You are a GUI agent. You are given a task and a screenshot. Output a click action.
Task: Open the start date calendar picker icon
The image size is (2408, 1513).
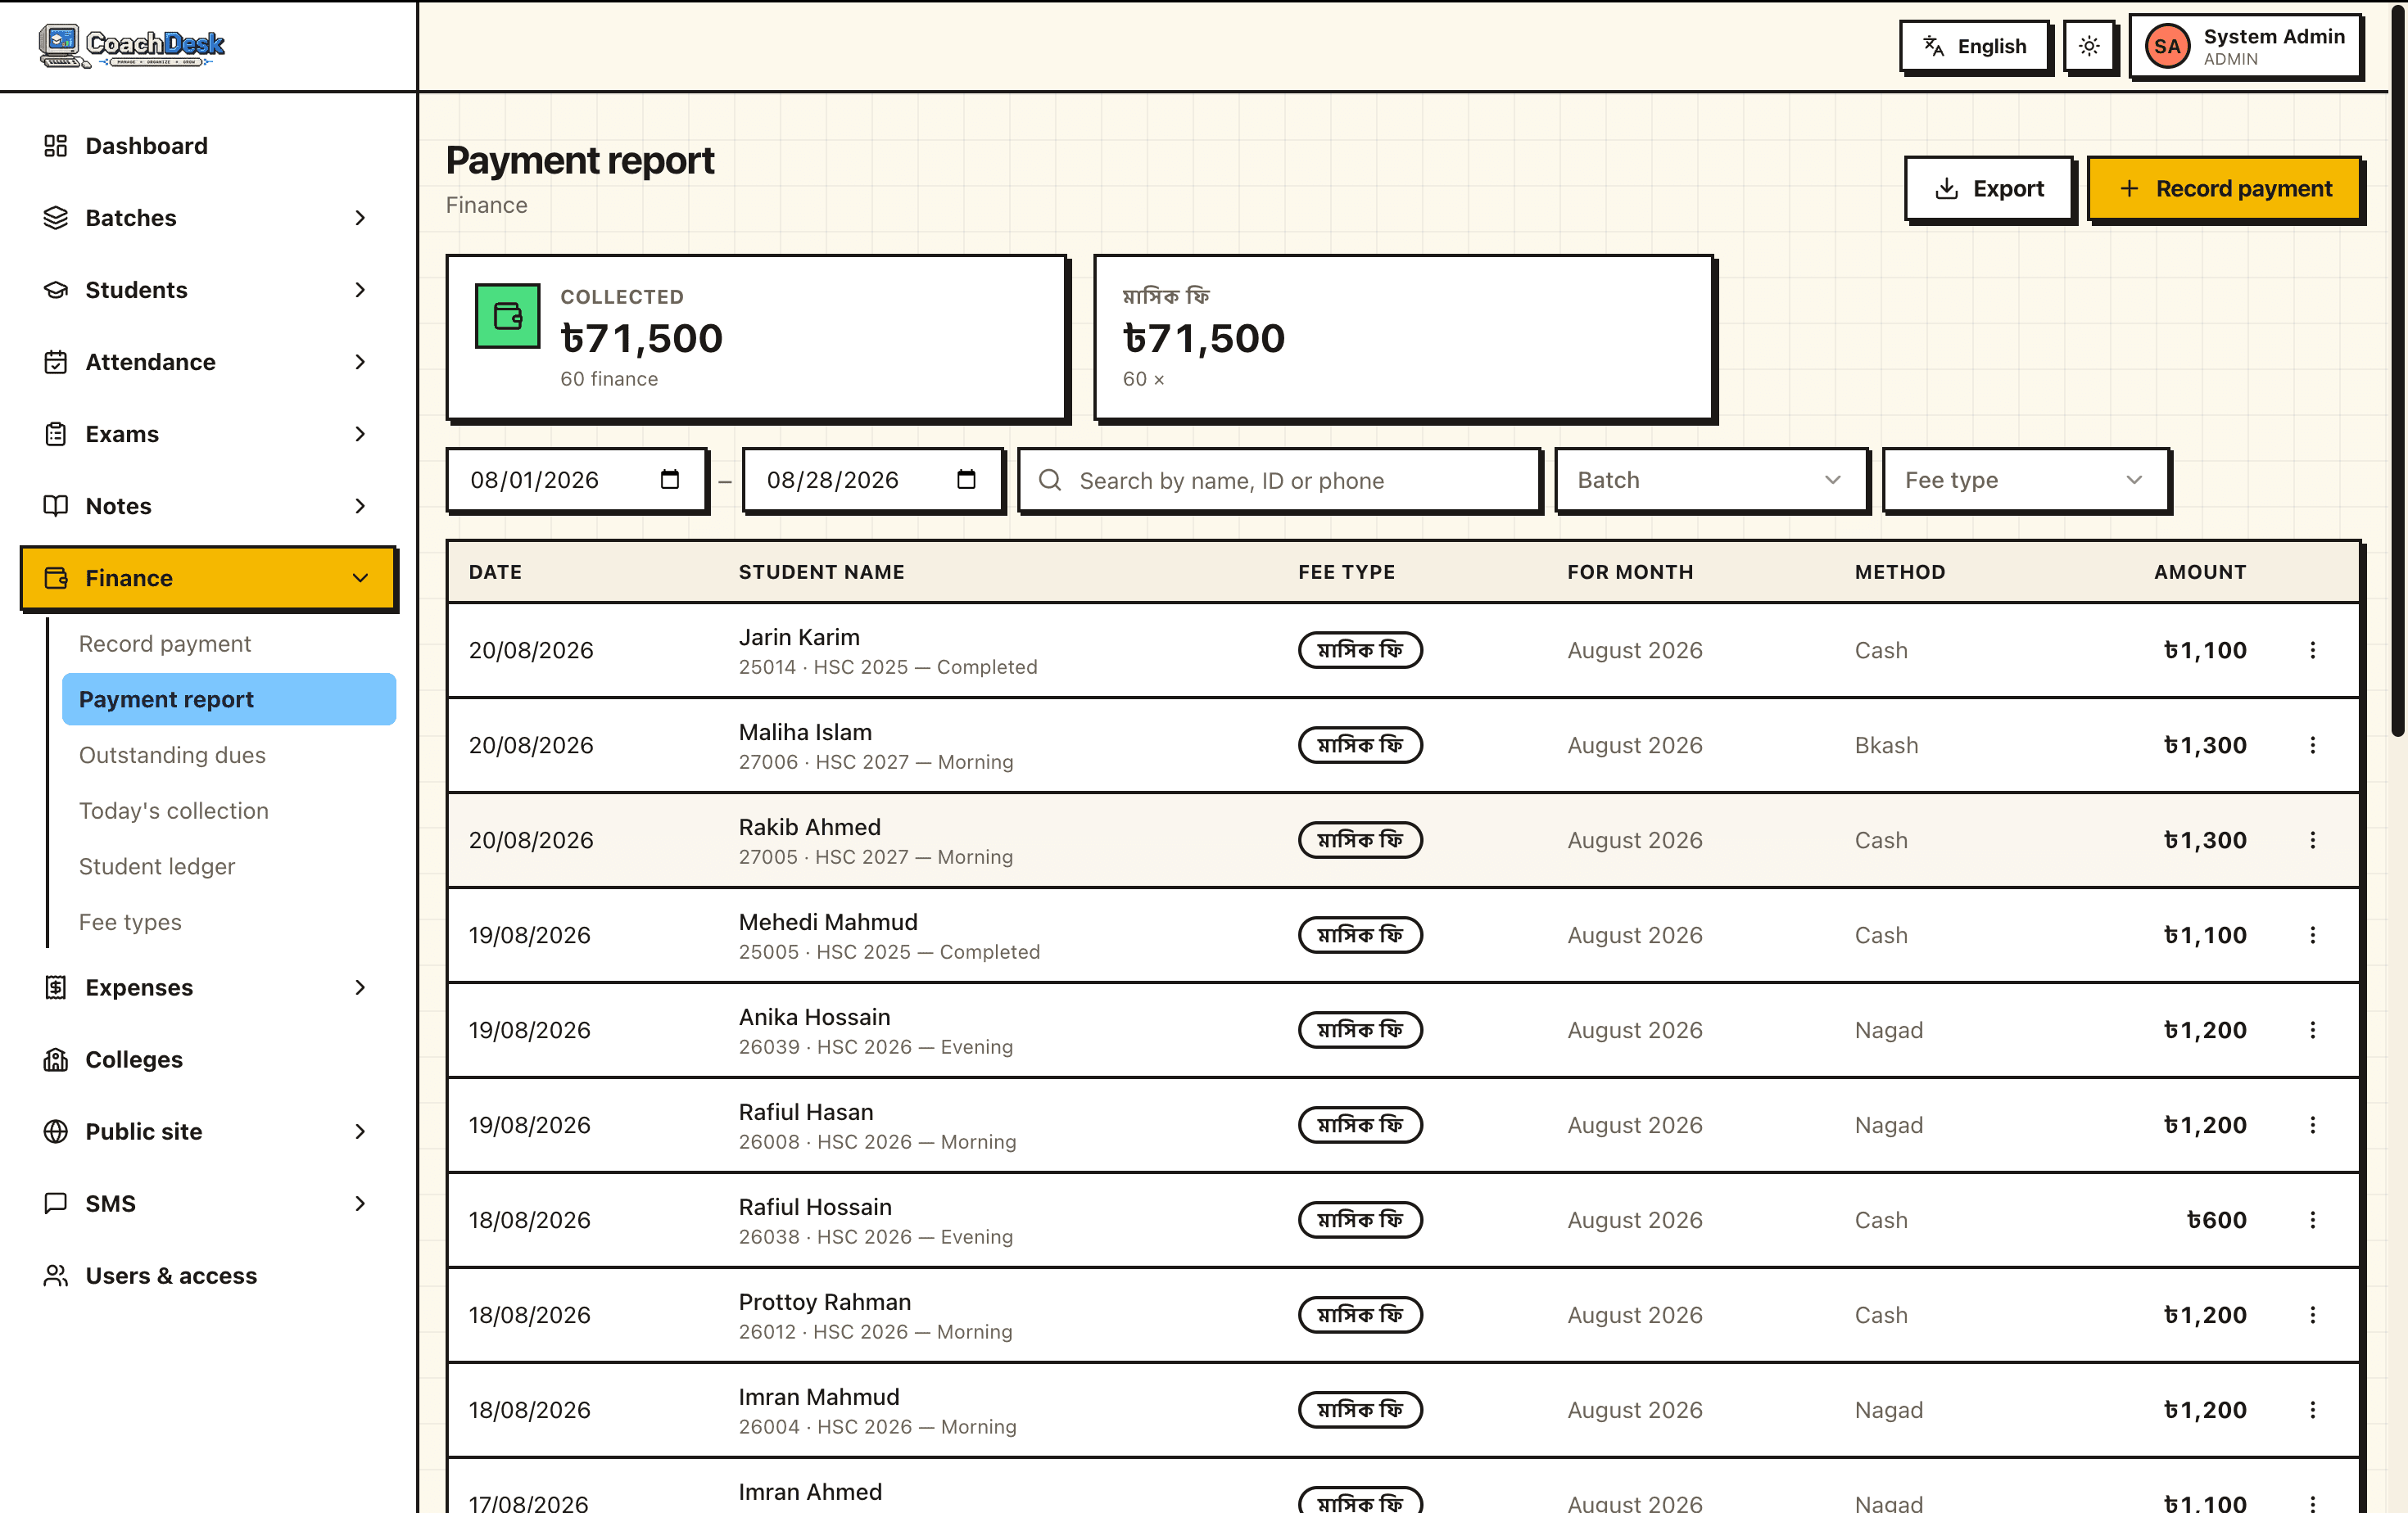670,480
